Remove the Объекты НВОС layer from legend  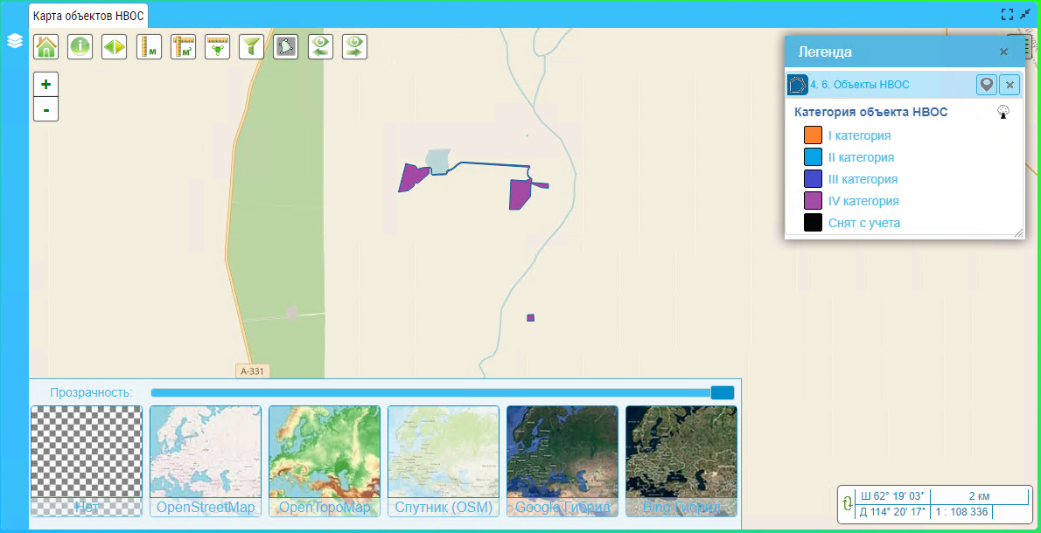click(x=1010, y=85)
